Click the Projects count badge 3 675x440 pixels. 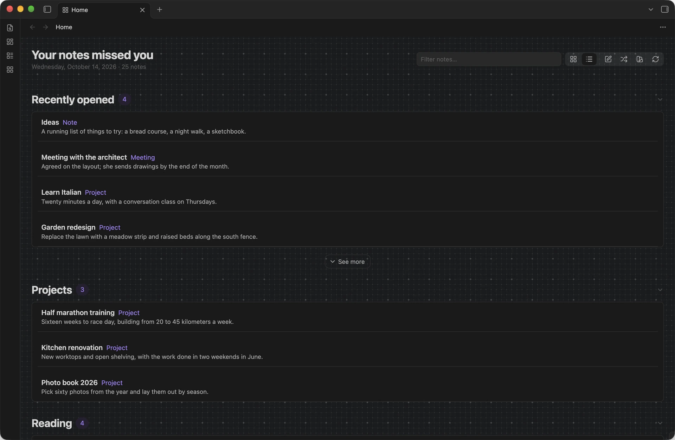[x=82, y=290]
